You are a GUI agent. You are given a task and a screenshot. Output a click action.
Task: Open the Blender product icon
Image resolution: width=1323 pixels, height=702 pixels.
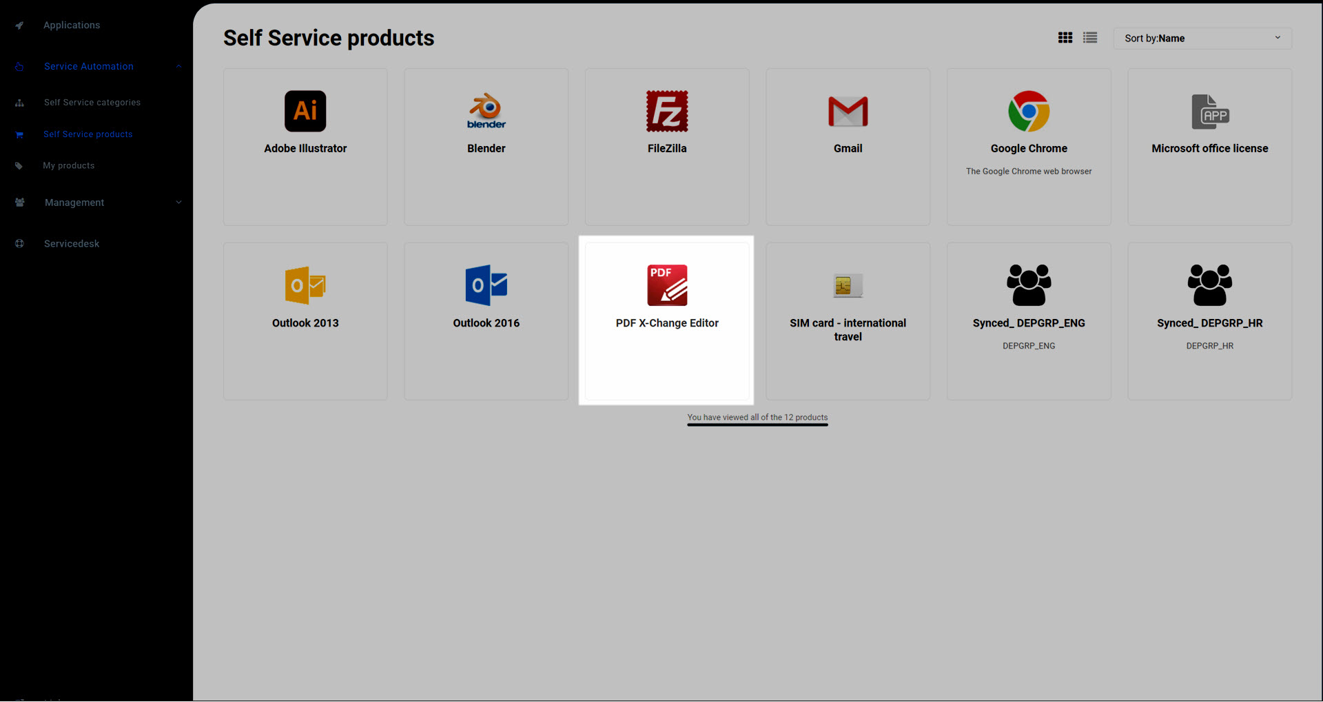(486, 111)
